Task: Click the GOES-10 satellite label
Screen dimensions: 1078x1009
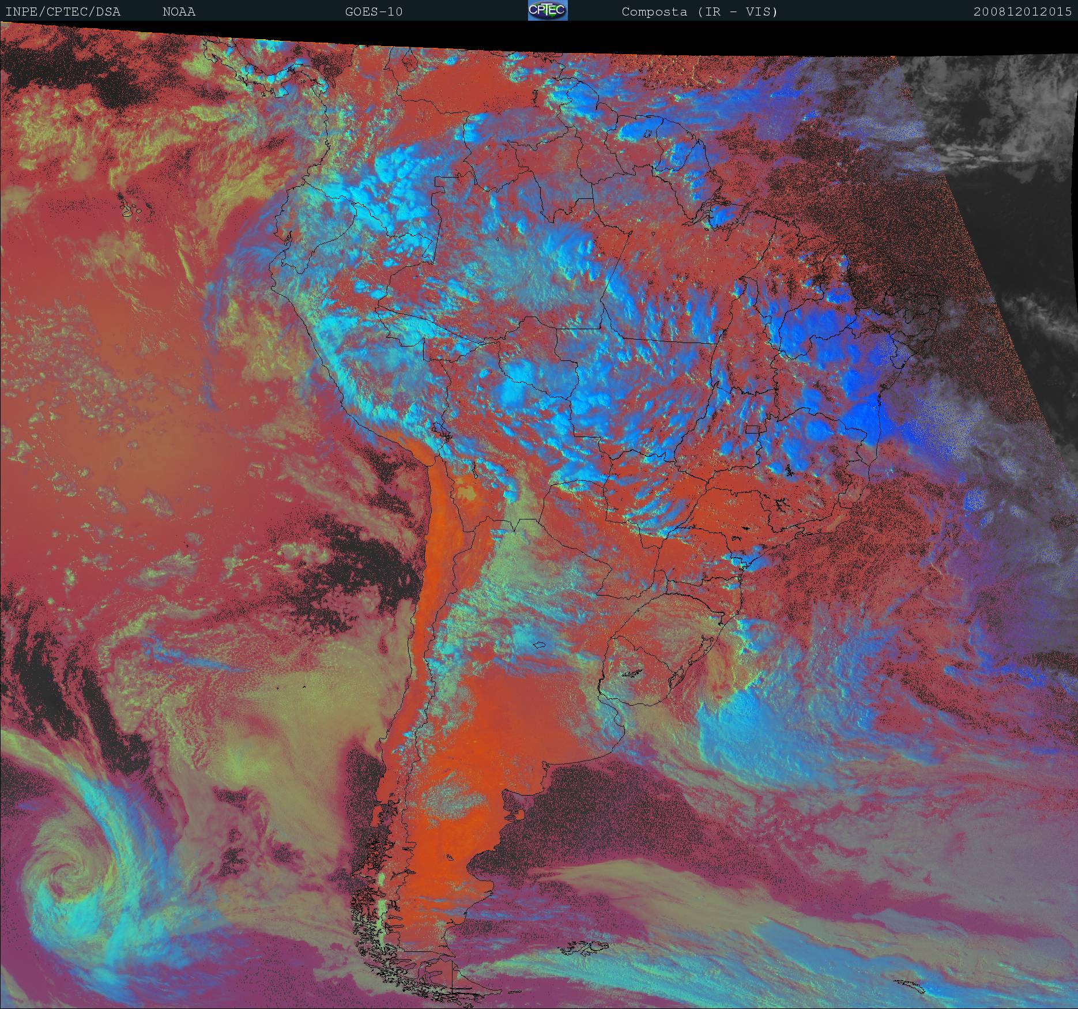Action: click(x=374, y=12)
